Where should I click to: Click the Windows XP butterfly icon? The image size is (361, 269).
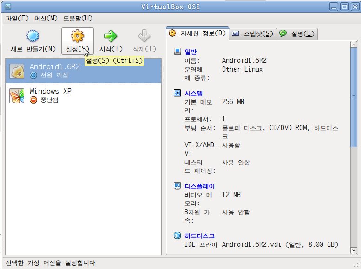point(17,96)
